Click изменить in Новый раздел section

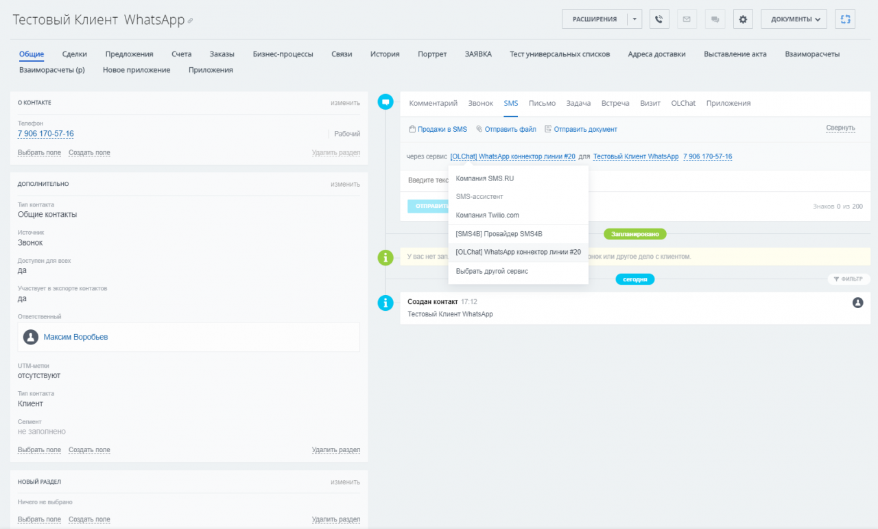345,482
